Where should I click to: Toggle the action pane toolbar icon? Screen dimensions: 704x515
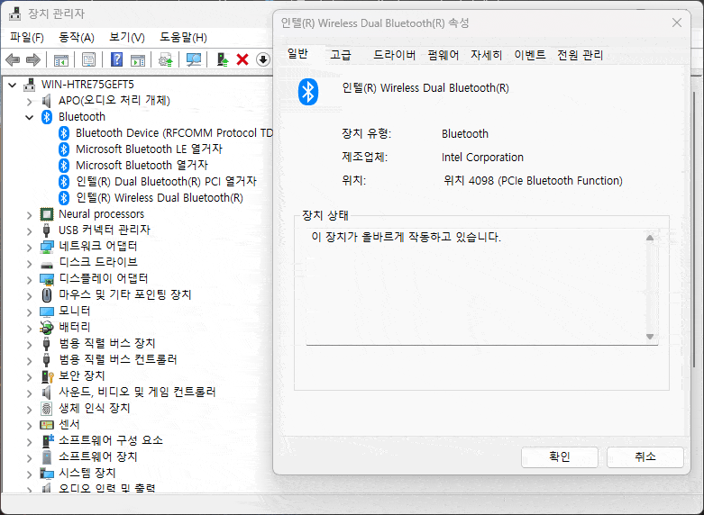click(138, 59)
